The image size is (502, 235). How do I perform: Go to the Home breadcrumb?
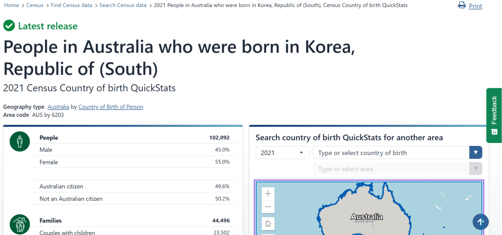pyautogui.click(x=11, y=5)
